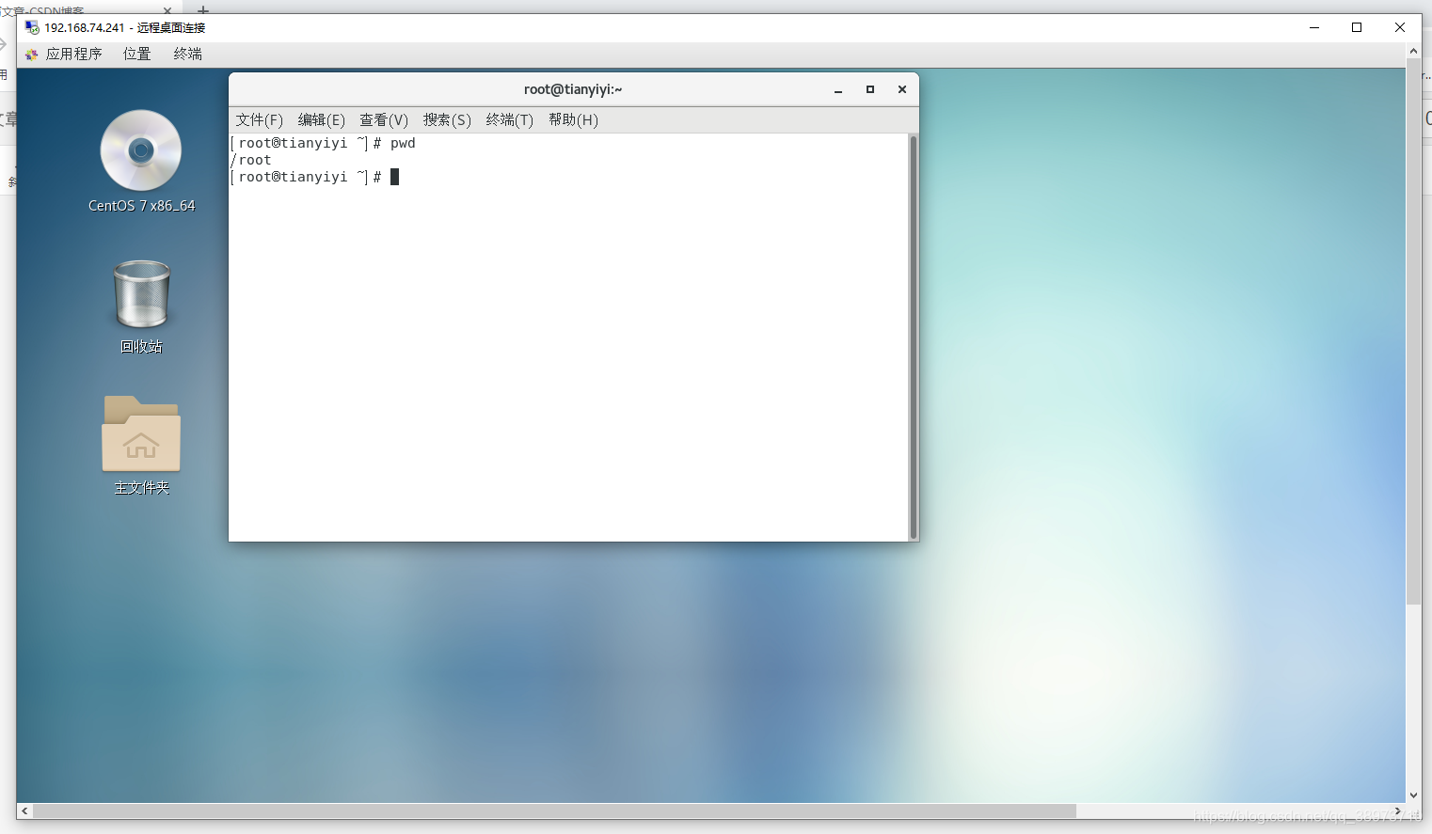Screen dimensions: 1432x834
Task: Maximize the remote desktop connection window
Action: click(1357, 27)
